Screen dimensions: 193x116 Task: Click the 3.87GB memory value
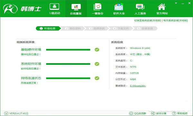tap(134, 73)
